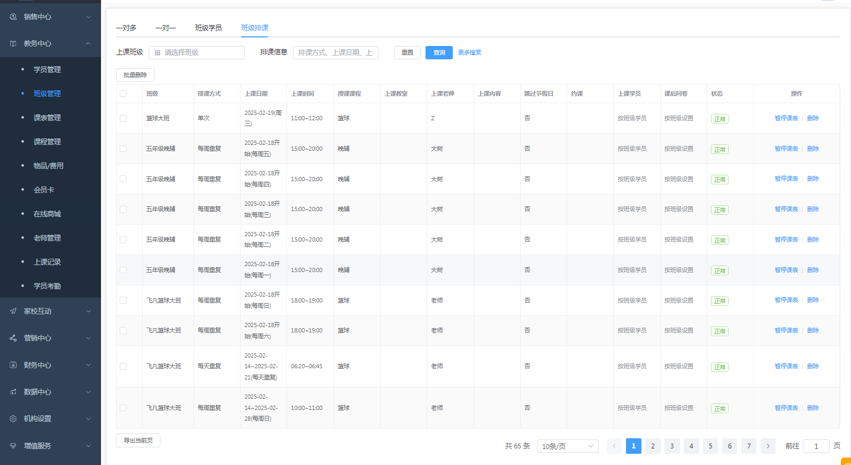Image resolution: width=851 pixels, height=465 pixels.
Task: Click the 前往 page number input
Action: 816,446
